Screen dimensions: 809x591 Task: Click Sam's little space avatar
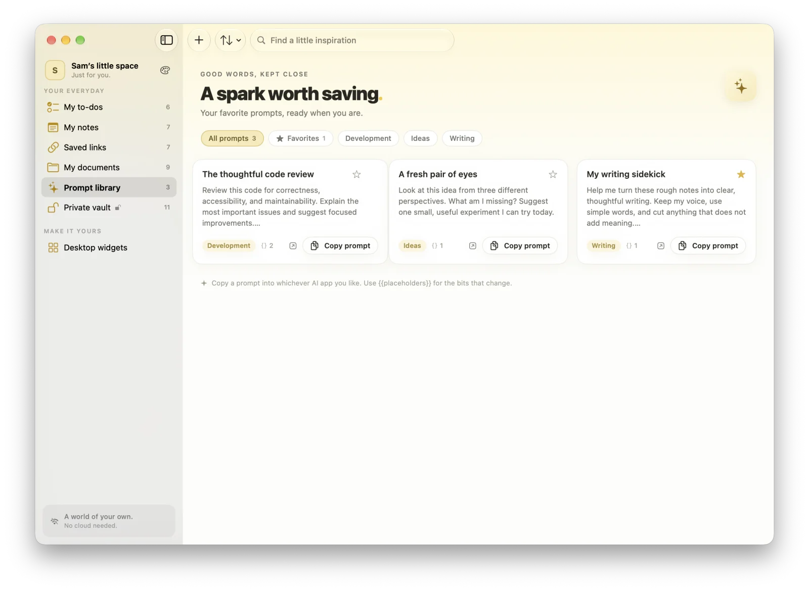click(x=55, y=70)
